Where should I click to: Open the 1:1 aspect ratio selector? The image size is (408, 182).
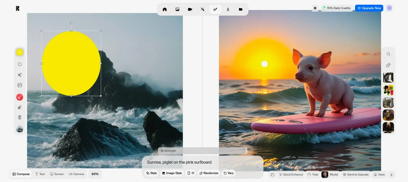point(191,173)
